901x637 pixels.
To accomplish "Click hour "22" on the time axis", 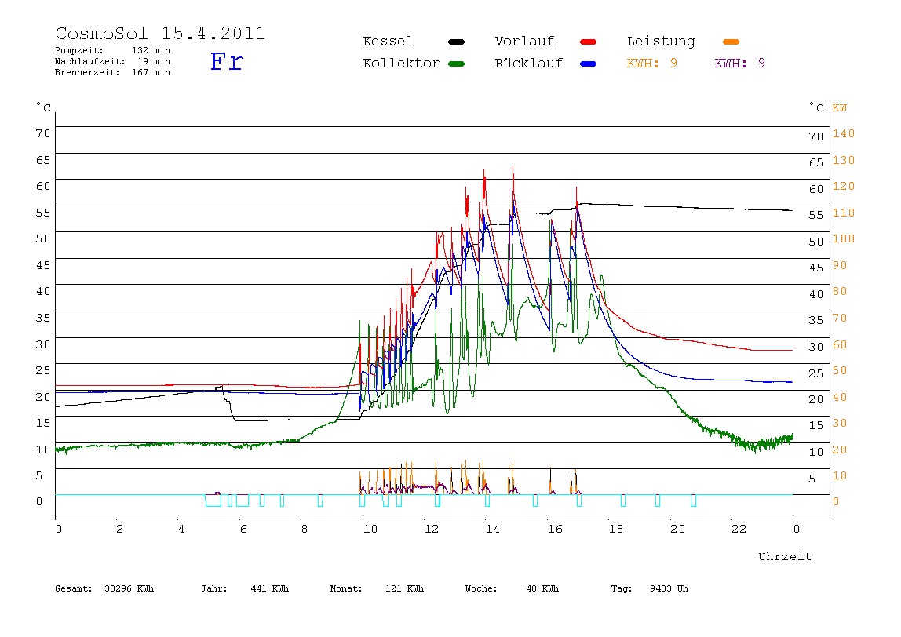I will (x=739, y=529).
